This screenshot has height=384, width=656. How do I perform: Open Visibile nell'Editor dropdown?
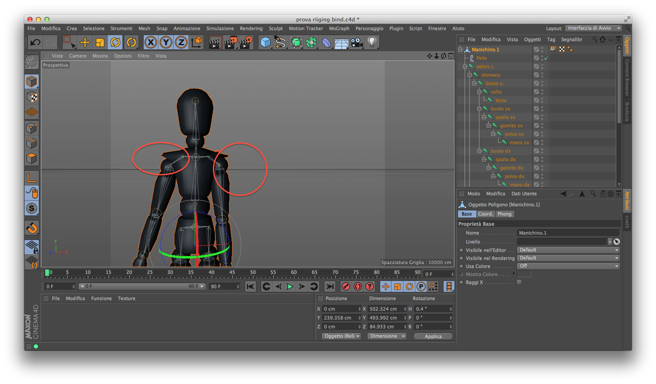point(569,250)
